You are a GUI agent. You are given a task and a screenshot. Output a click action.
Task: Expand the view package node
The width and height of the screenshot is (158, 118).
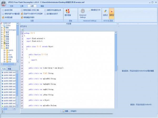coord(4,55)
